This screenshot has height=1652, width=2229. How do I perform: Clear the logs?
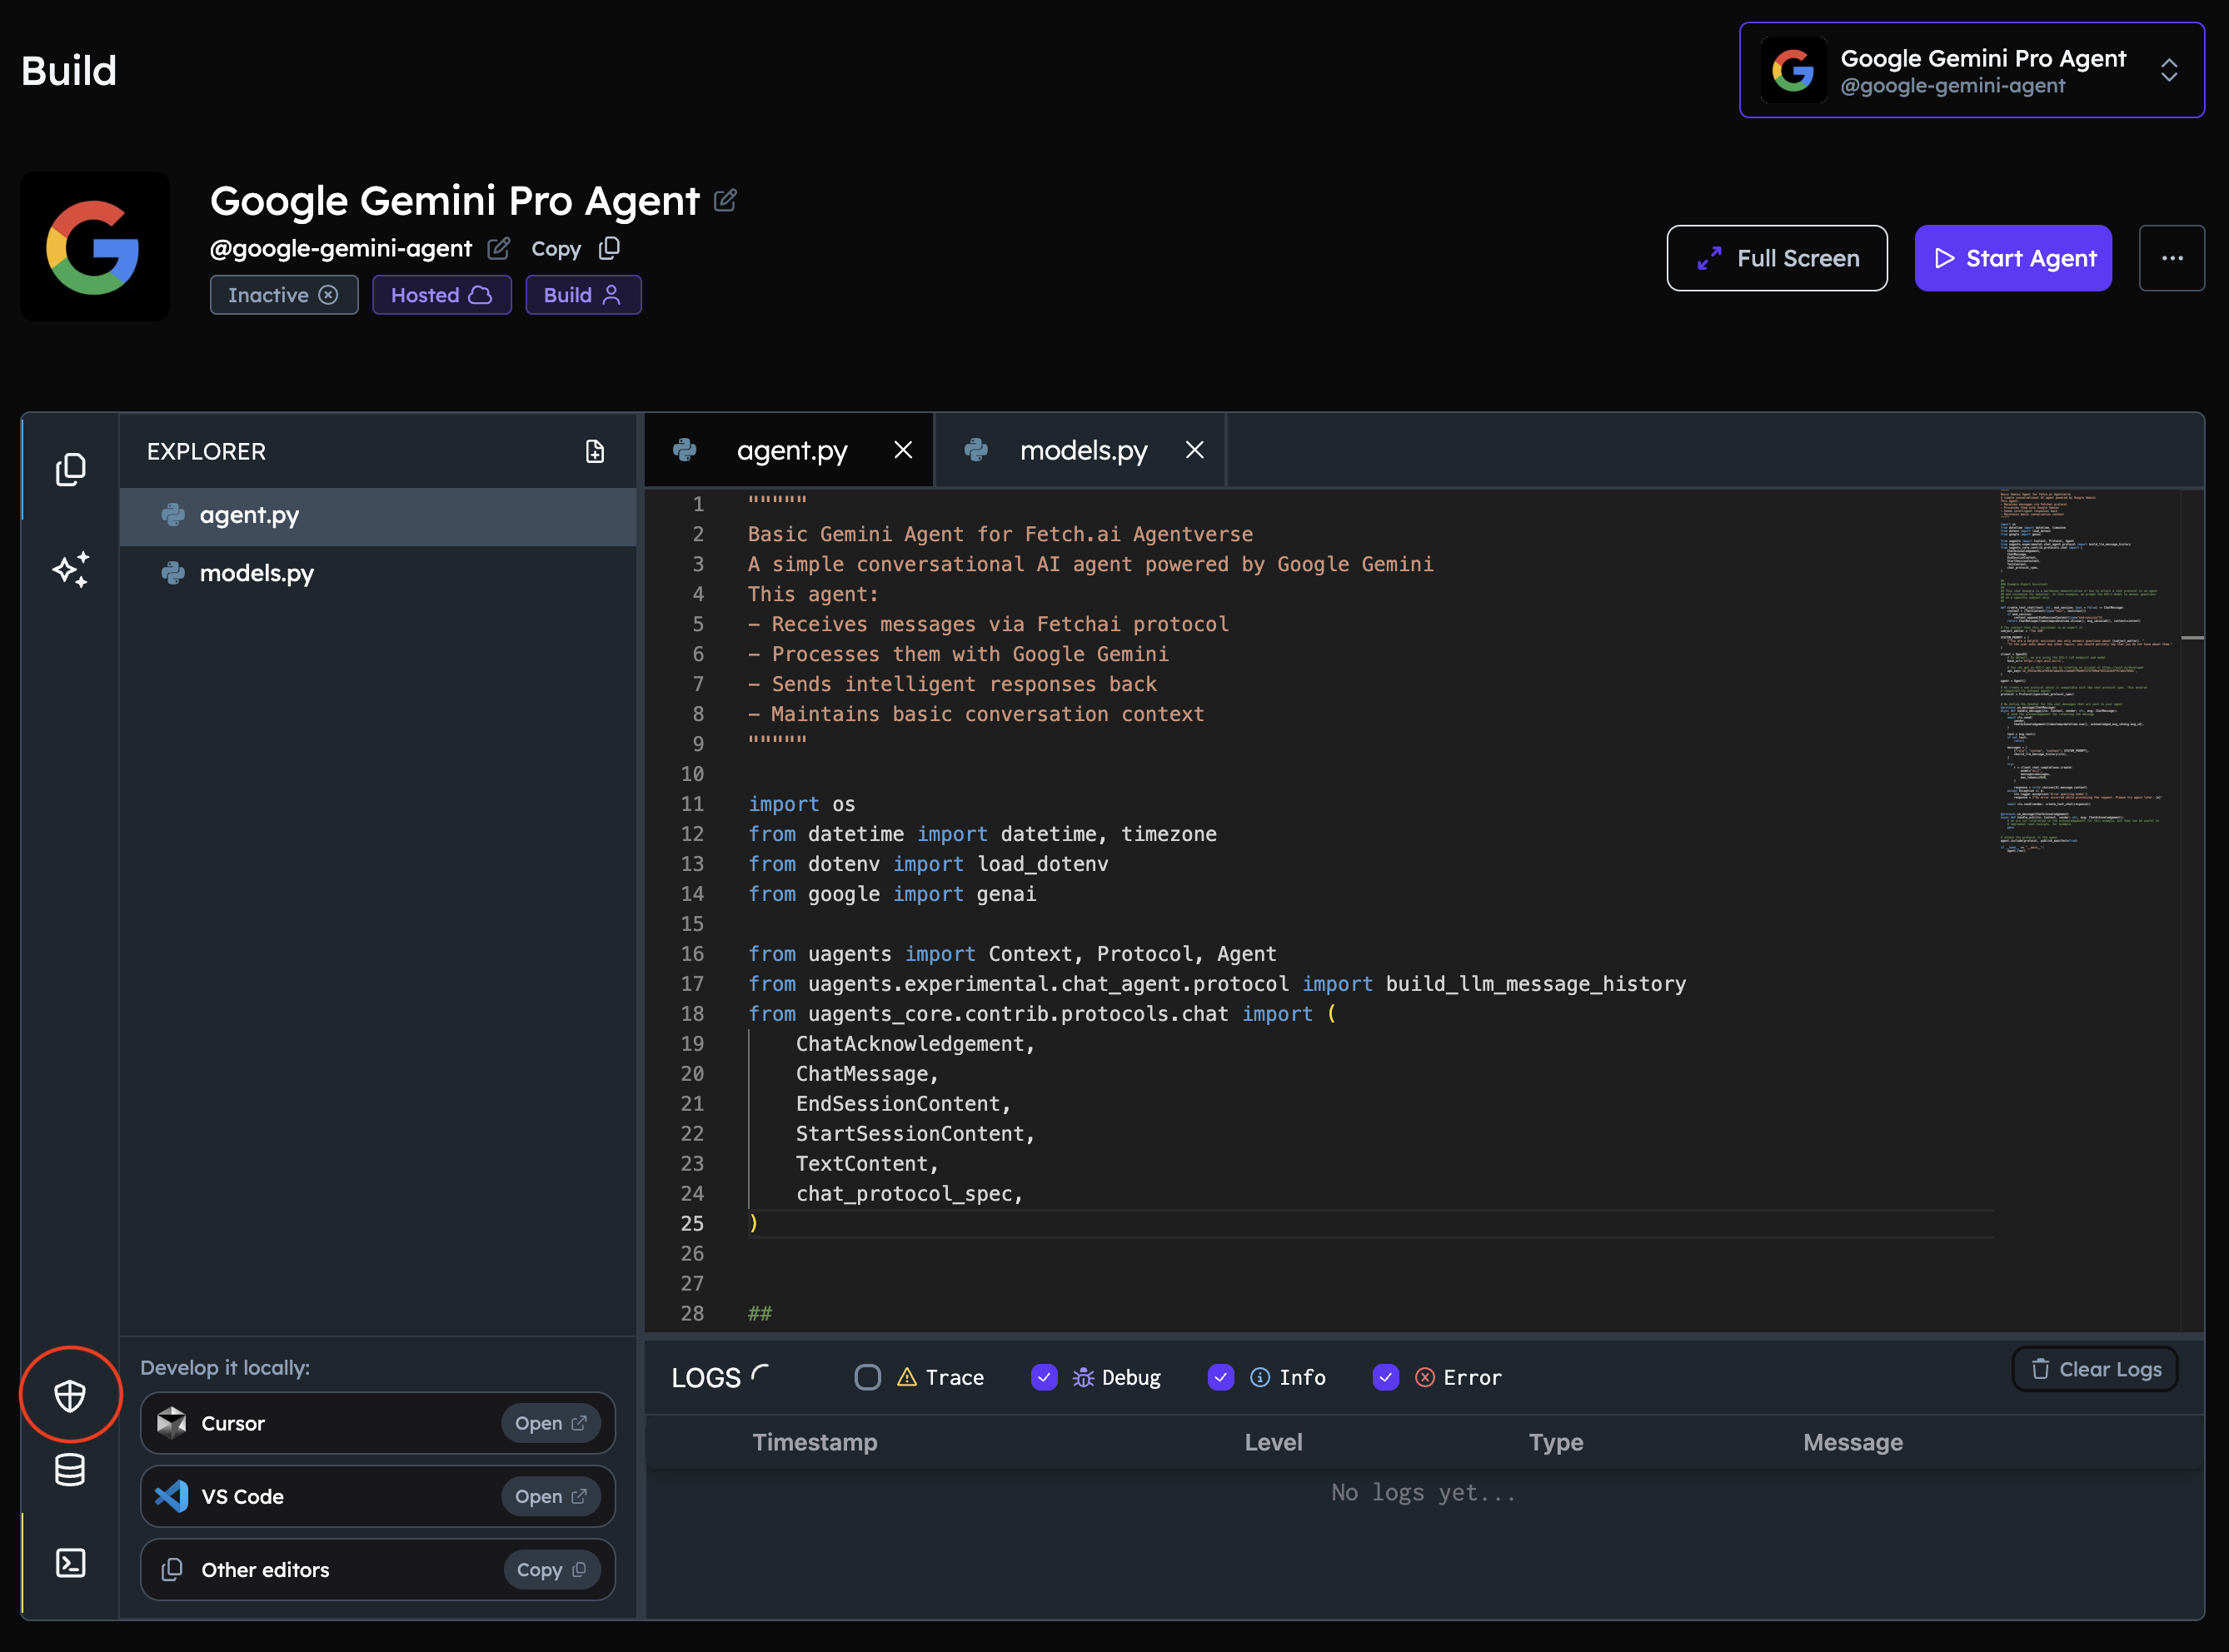point(2095,1369)
